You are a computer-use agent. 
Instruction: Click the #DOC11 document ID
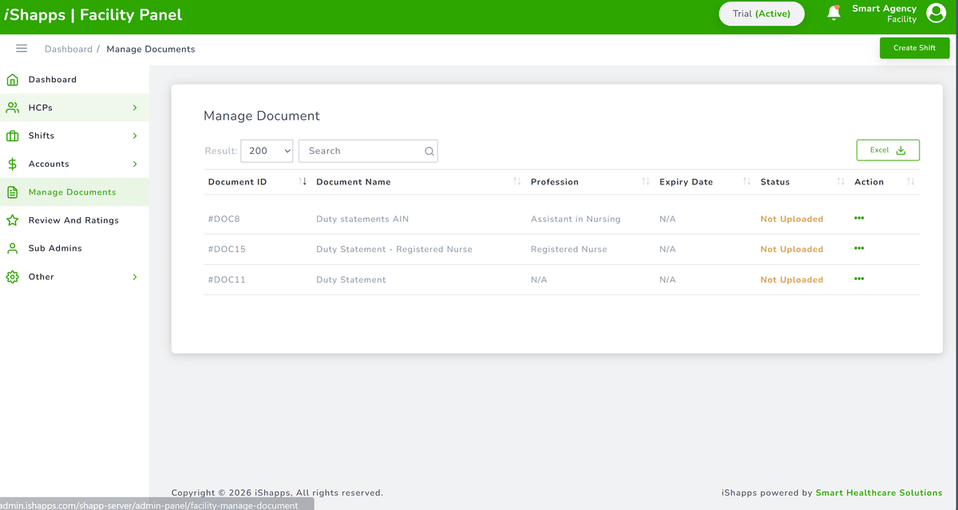[227, 279]
